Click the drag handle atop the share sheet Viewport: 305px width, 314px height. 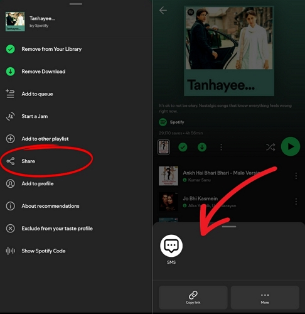(x=229, y=227)
